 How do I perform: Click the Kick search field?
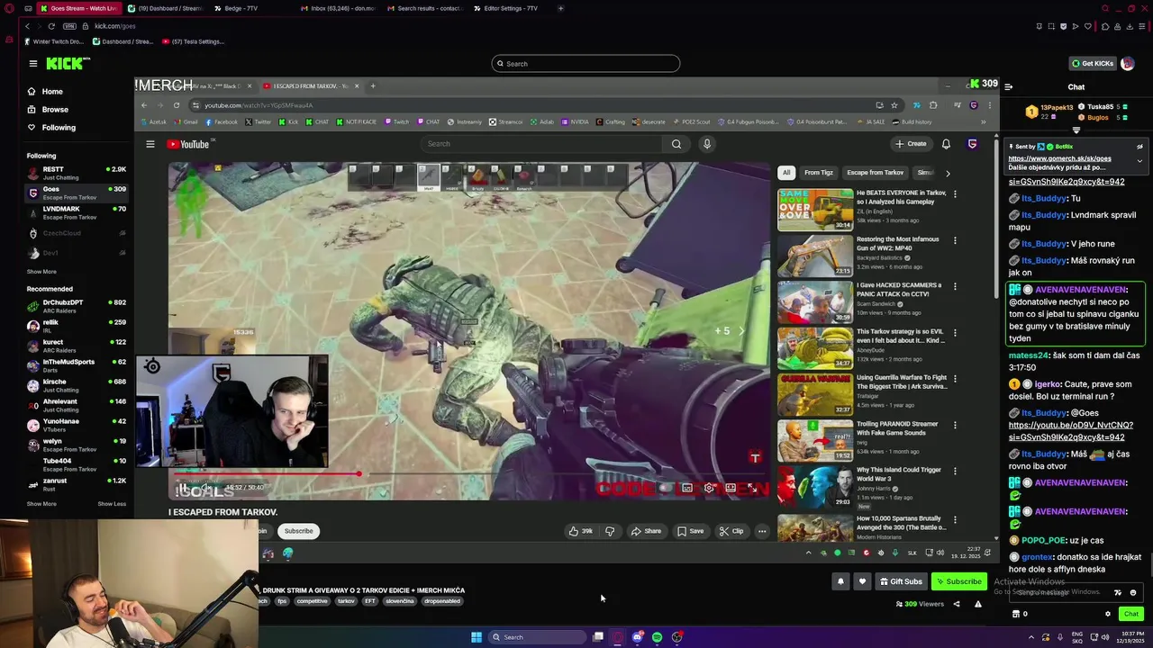coord(586,64)
